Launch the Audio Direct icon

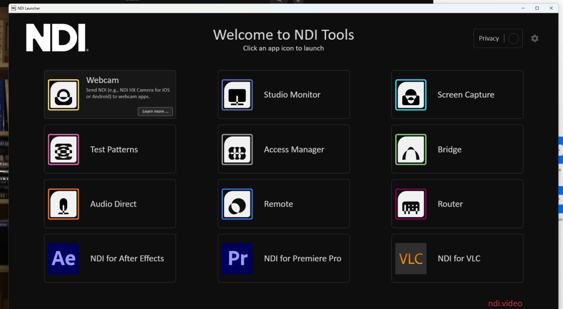(x=63, y=204)
